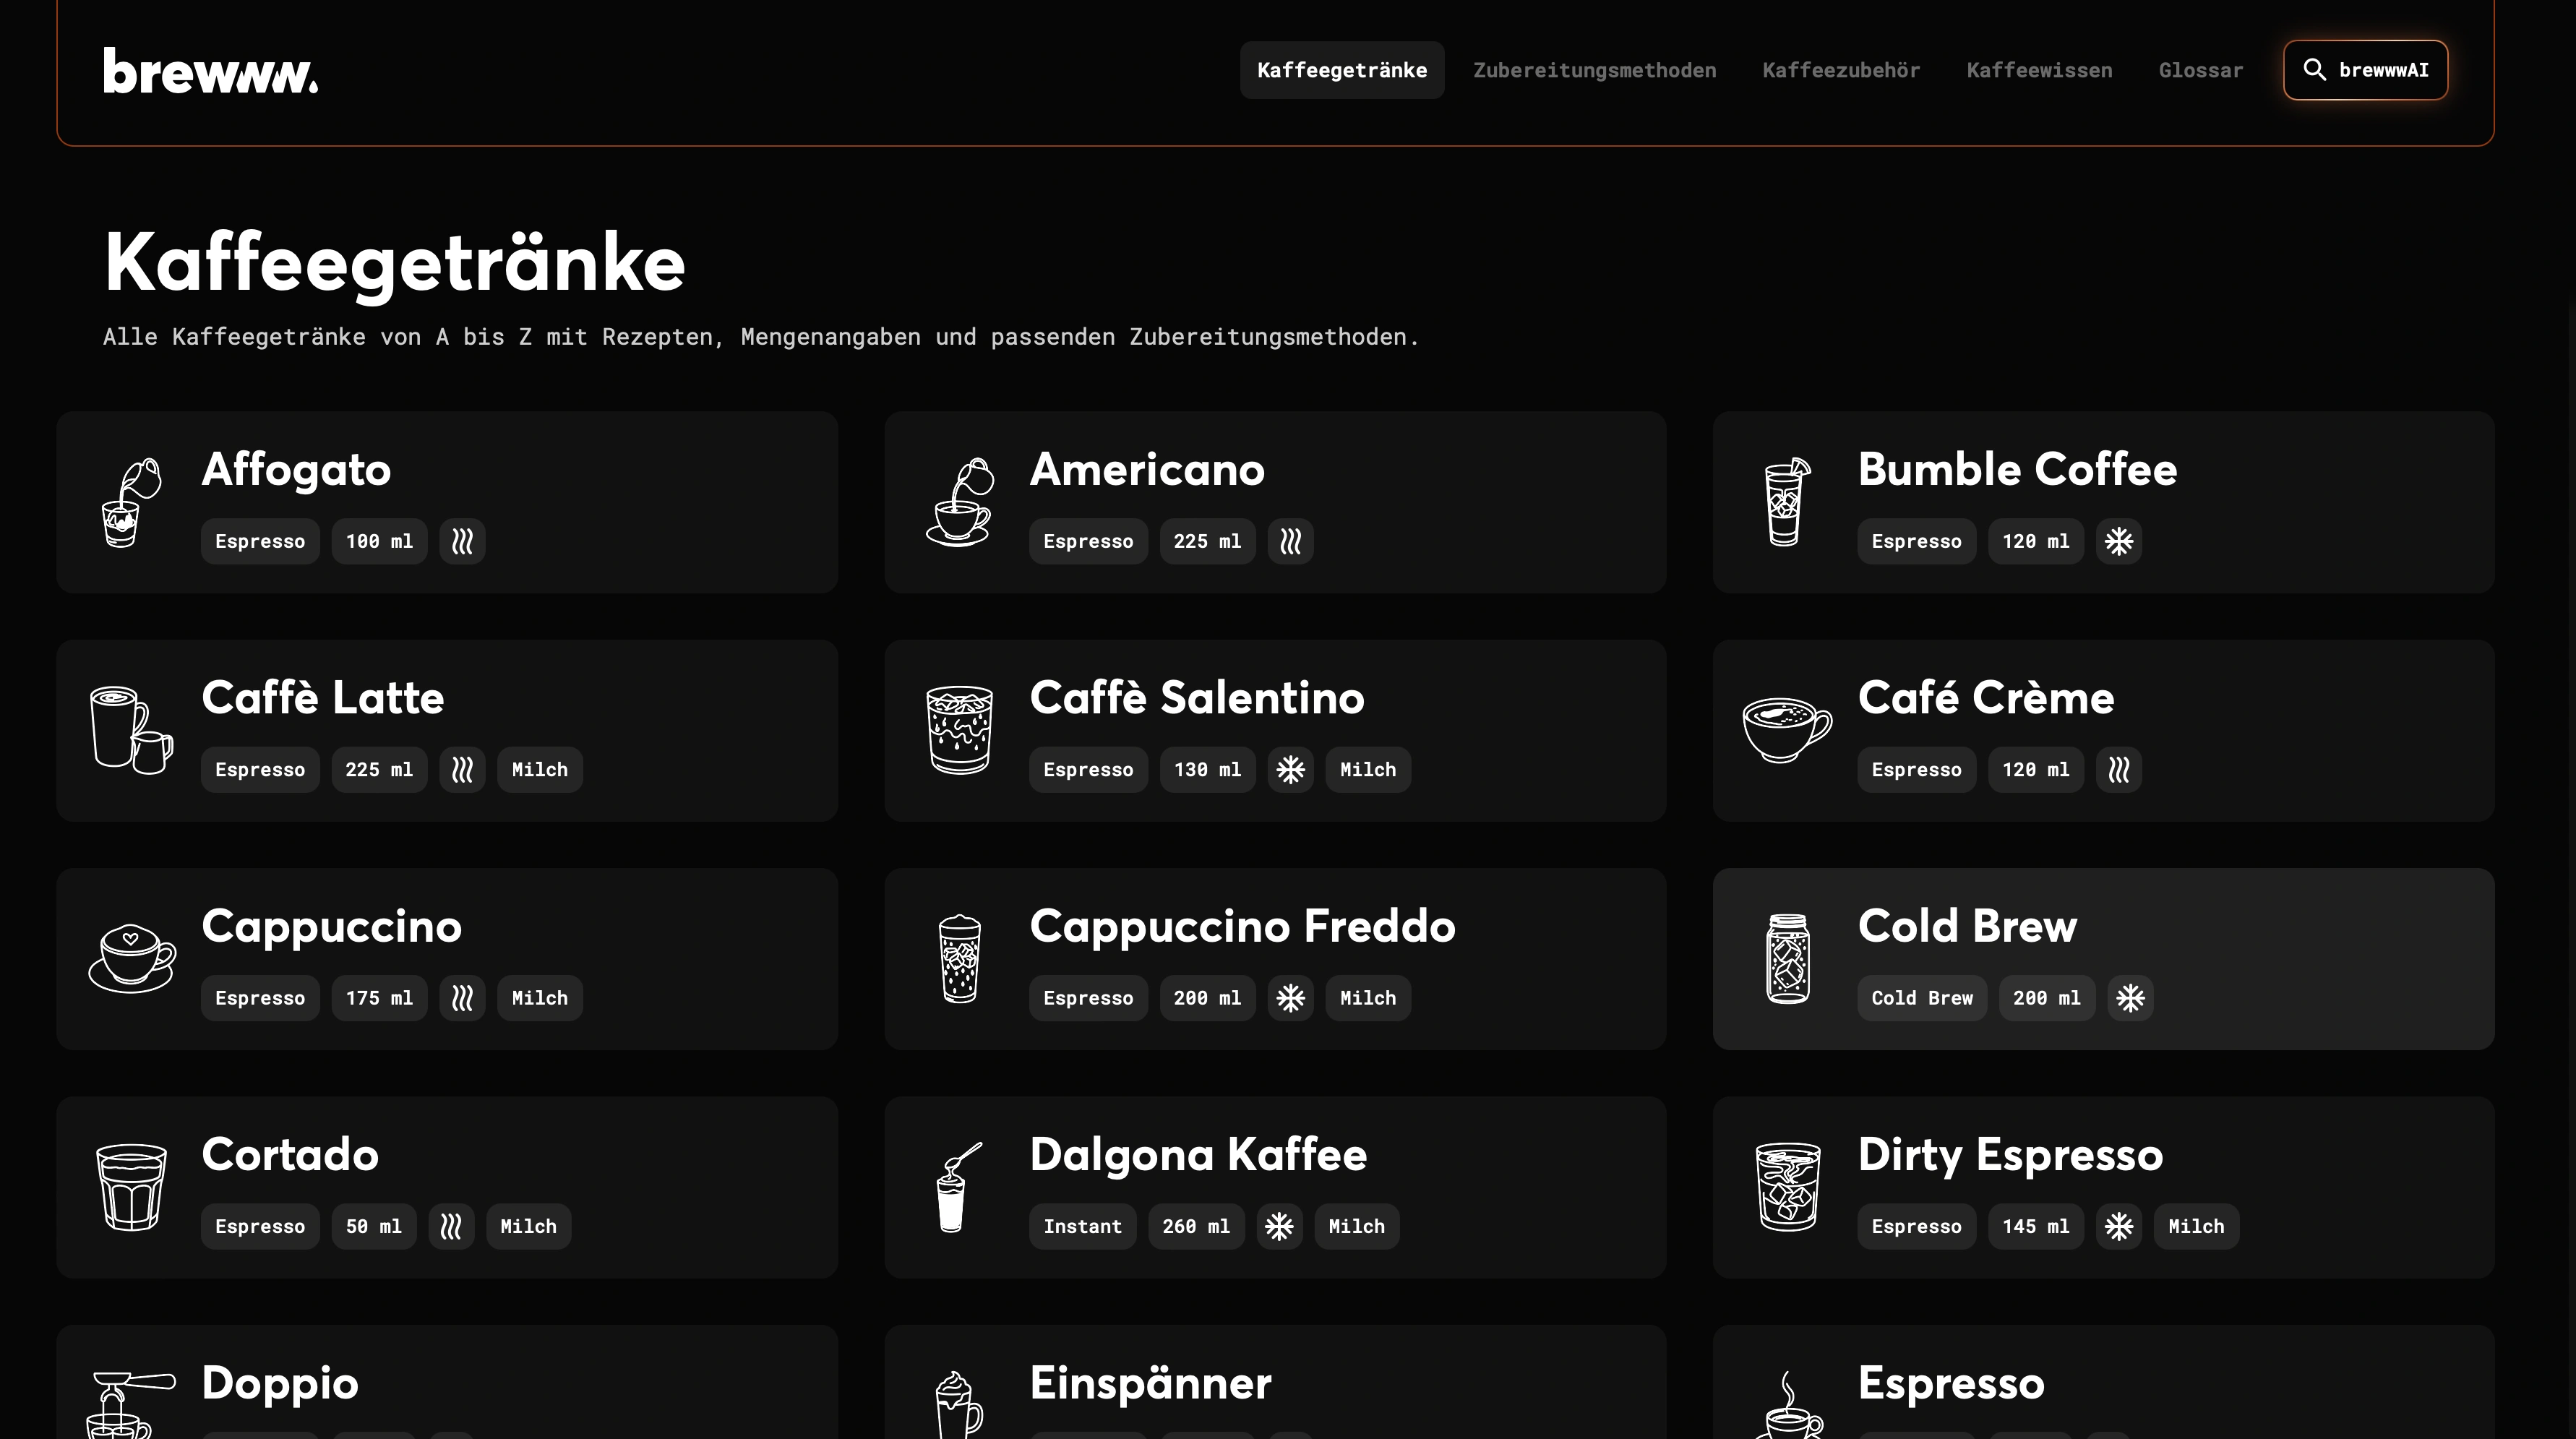Image resolution: width=2576 pixels, height=1439 pixels.
Task: Click the brewww logo
Action: click(x=210, y=71)
